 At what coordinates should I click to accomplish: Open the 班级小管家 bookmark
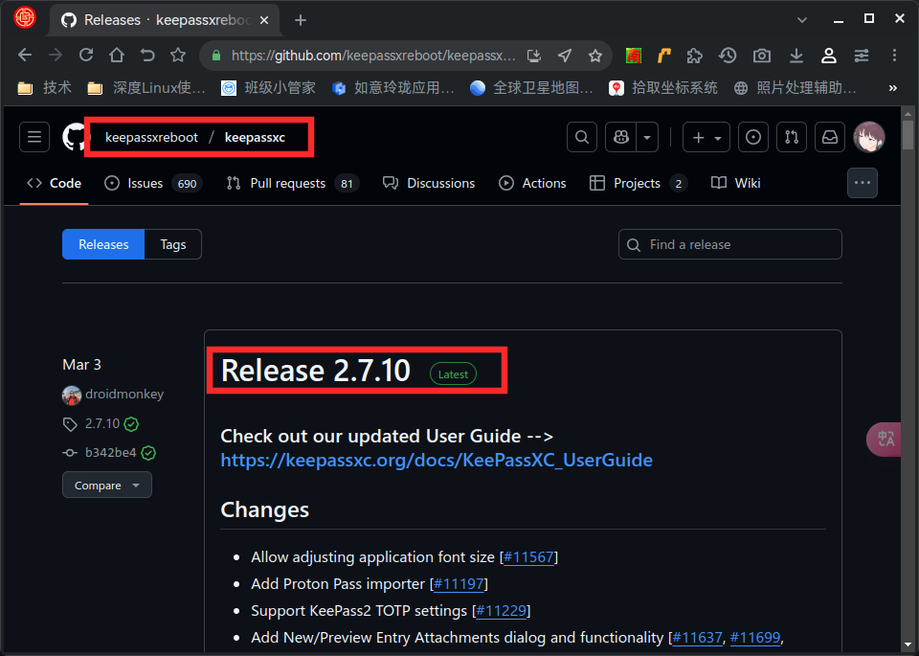pos(268,88)
